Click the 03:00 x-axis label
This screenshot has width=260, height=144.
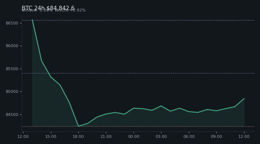[161, 136]
